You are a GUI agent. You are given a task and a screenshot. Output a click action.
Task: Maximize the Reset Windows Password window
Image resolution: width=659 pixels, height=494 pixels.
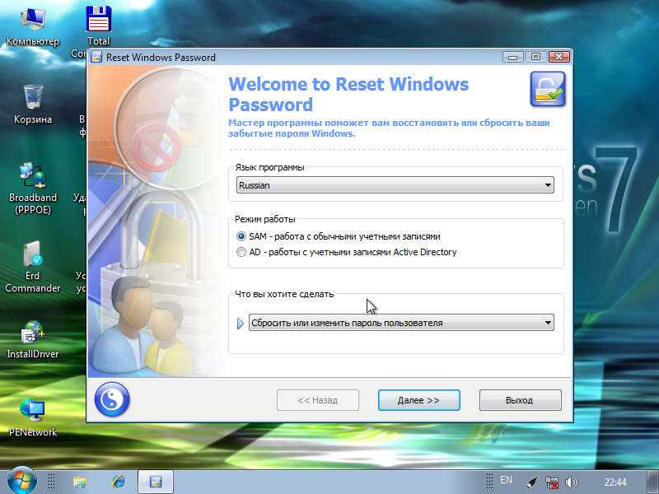tap(535, 57)
